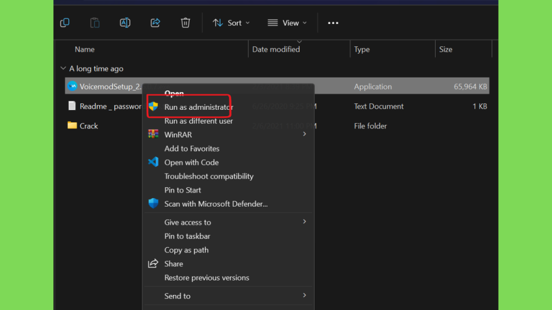Open the Sort dropdown
This screenshot has height=310, width=552.
click(231, 23)
